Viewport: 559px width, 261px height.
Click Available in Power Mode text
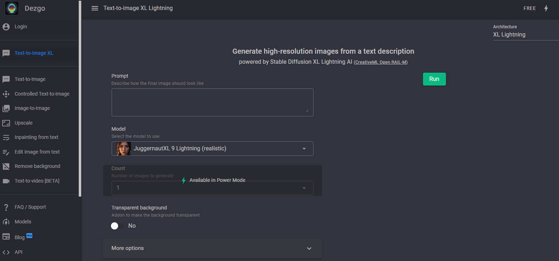click(217, 180)
